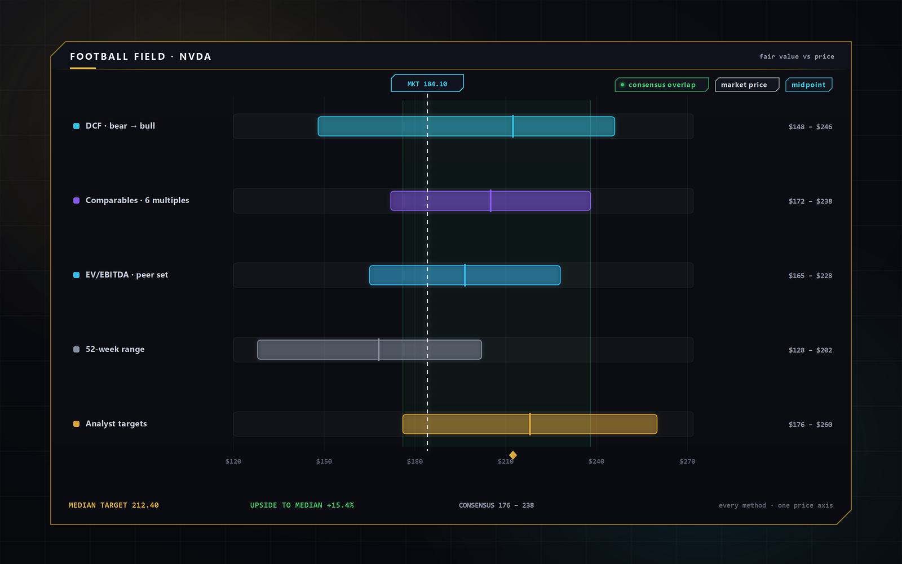The height and width of the screenshot is (564, 902).
Task: Click the "Analyst targets" row label
Action: (116, 424)
